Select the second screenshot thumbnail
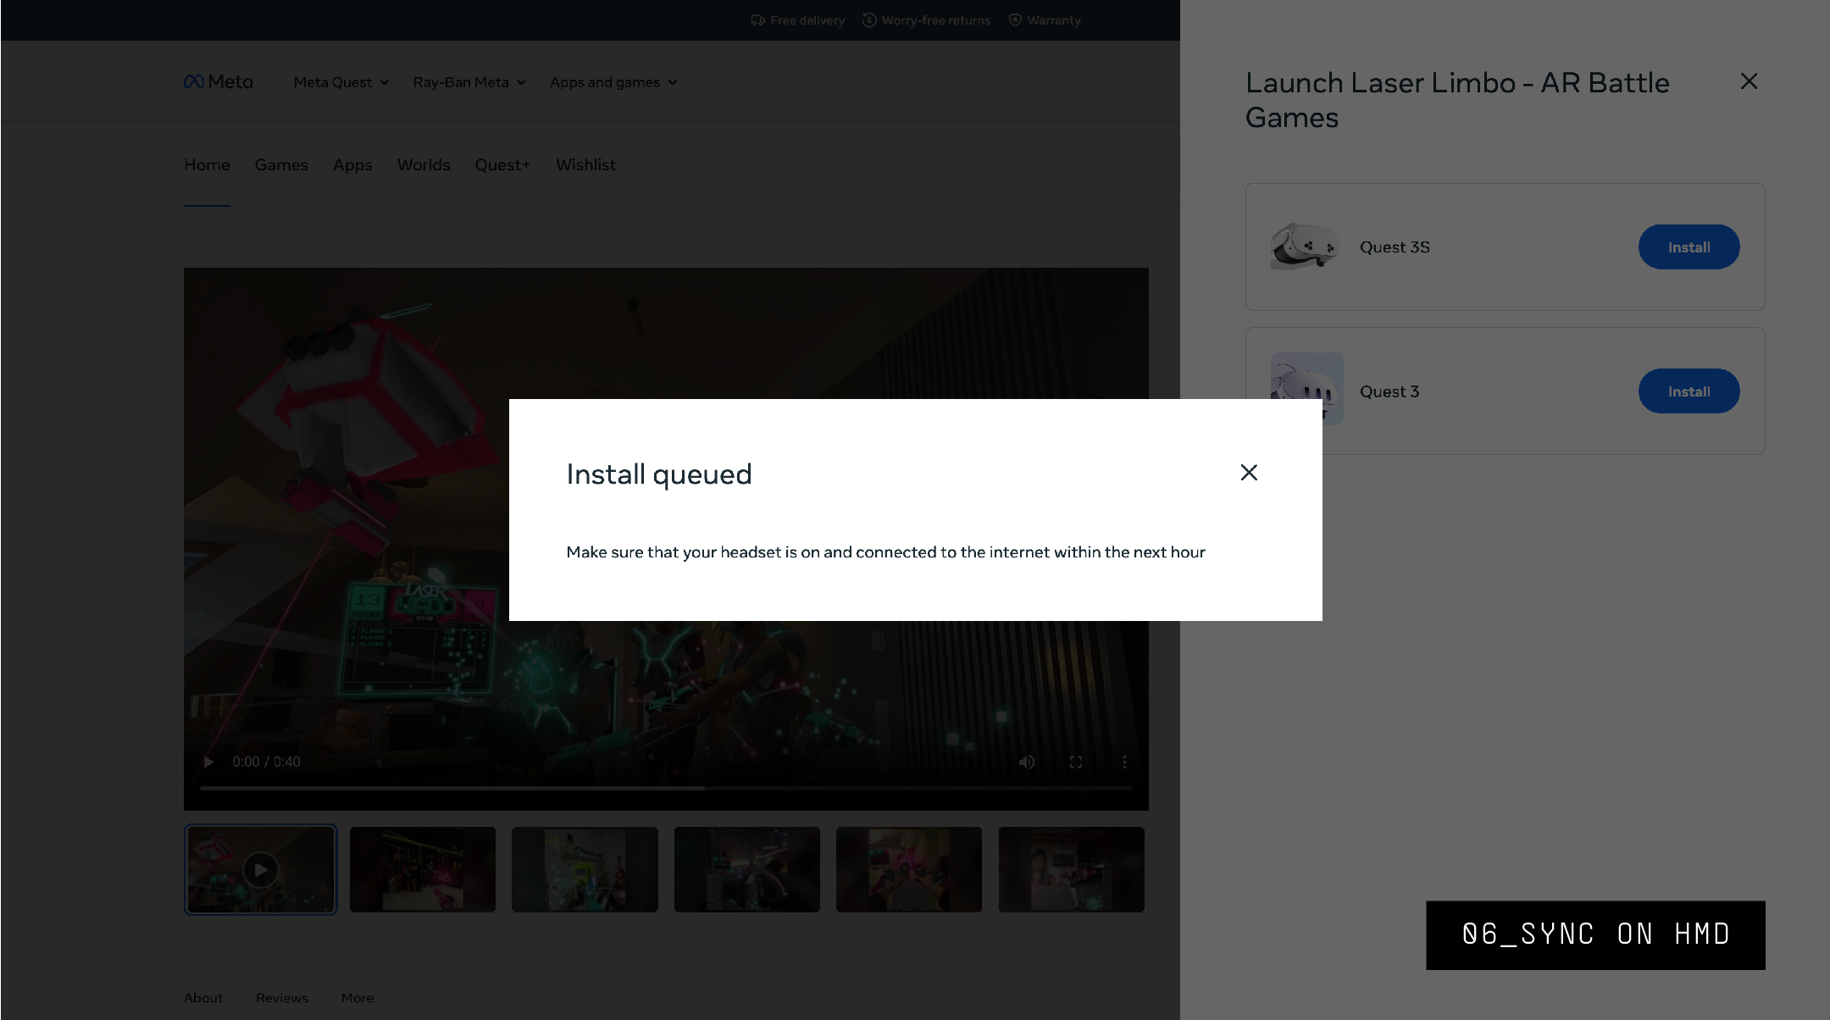The image size is (1830, 1020). coord(423,869)
